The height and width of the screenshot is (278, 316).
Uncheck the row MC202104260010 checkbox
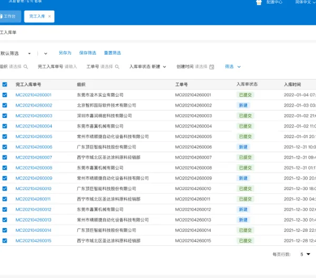click(x=5, y=188)
